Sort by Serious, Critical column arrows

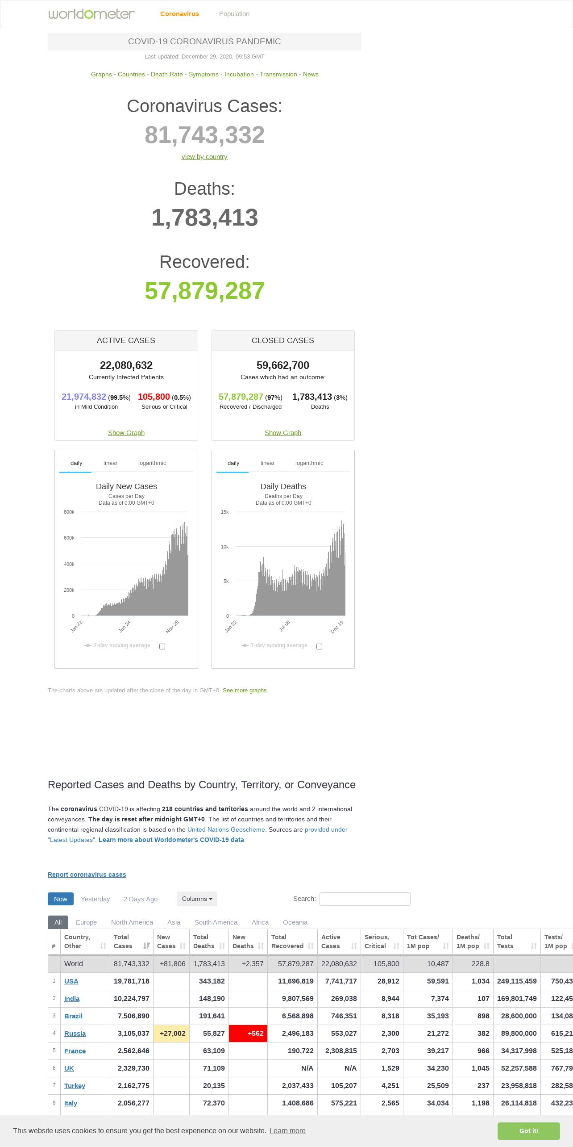pyautogui.click(x=396, y=946)
